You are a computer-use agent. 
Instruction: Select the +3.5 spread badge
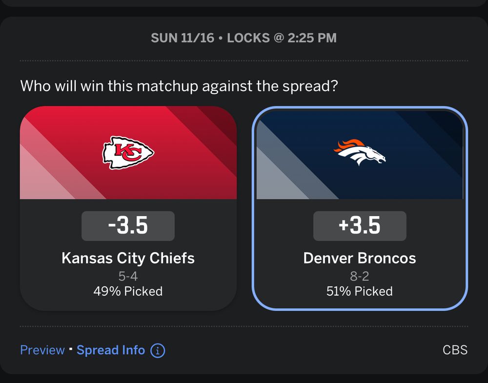(x=360, y=226)
